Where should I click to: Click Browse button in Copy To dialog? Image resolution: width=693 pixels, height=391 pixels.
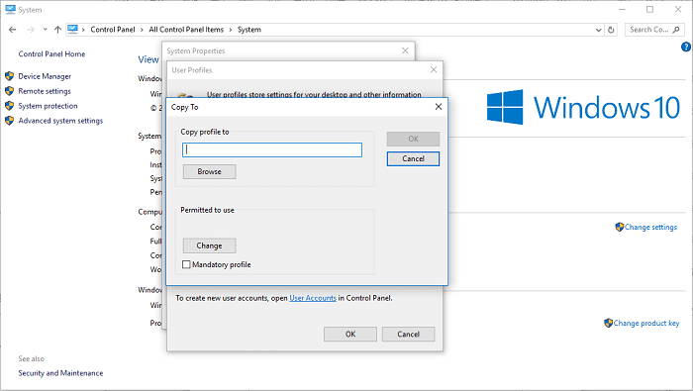click(210, 171)
